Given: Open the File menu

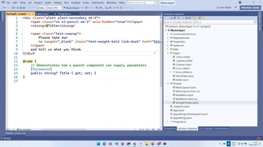Looking at the screenshot, I should 8,3.
